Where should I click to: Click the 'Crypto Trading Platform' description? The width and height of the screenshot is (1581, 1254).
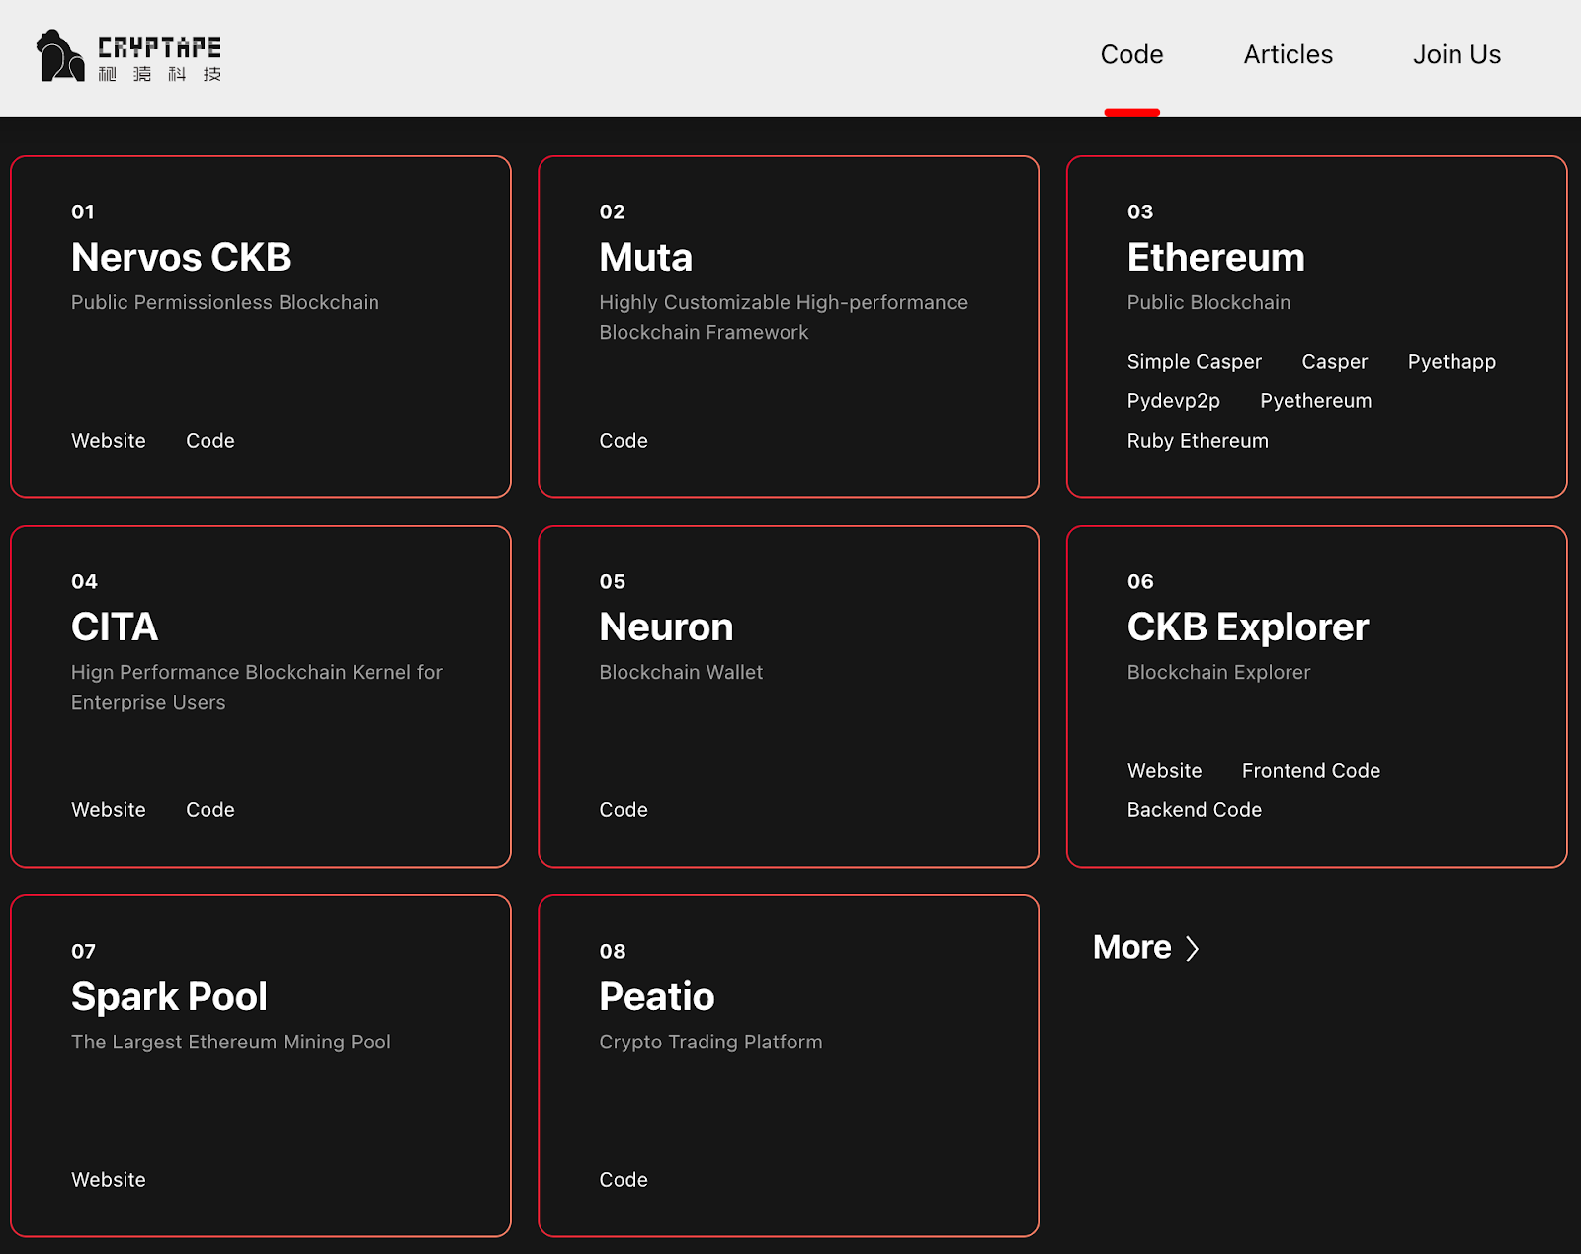coord(710,1043)
